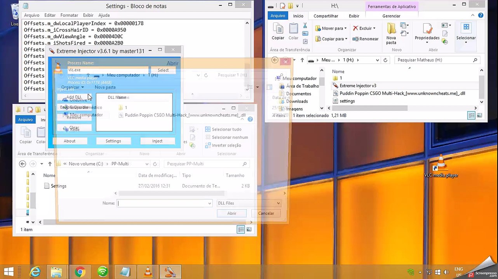Switch PP-Multi window to details view
498x279 pixels.
click(x=241, y=230)
